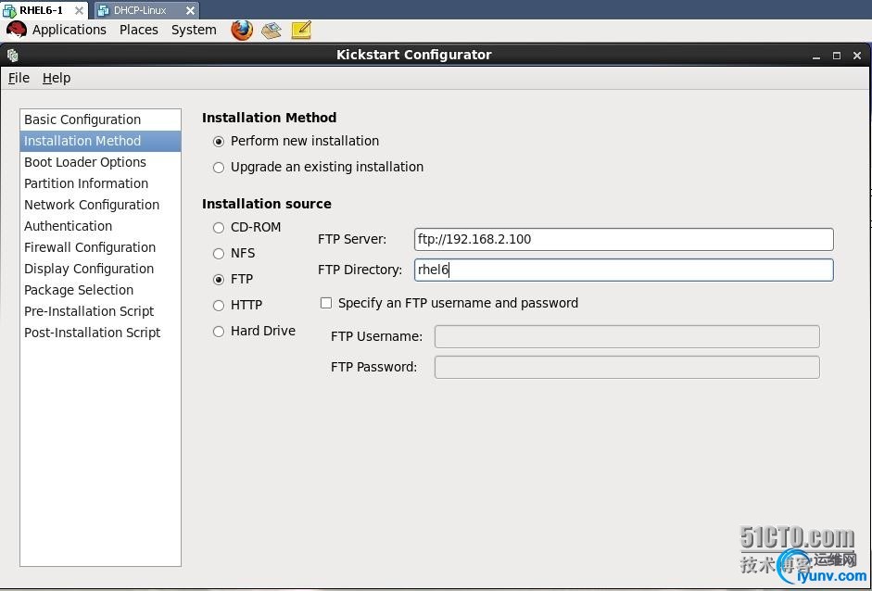The height and width of the screenshot is (591, 872).
Task: Close the DHCP-Linux tab
Action: click(190, 10)
